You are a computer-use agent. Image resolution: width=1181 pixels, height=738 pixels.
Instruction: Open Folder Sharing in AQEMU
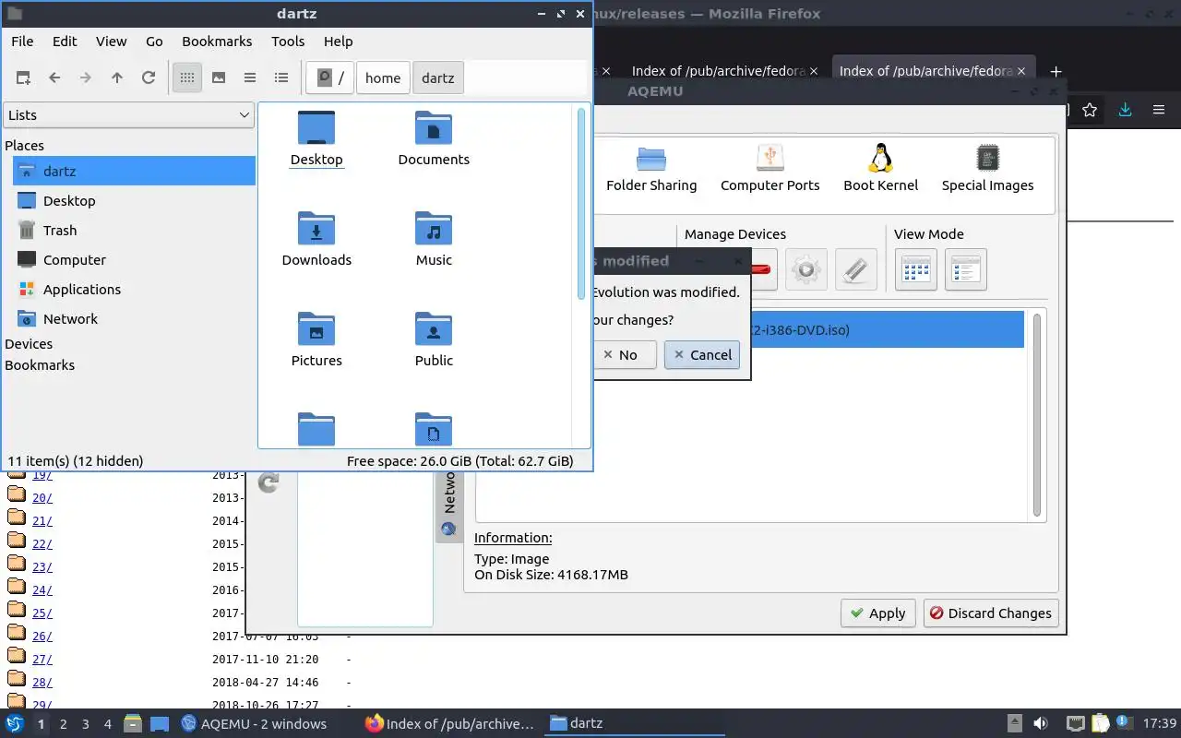[651, 168]
